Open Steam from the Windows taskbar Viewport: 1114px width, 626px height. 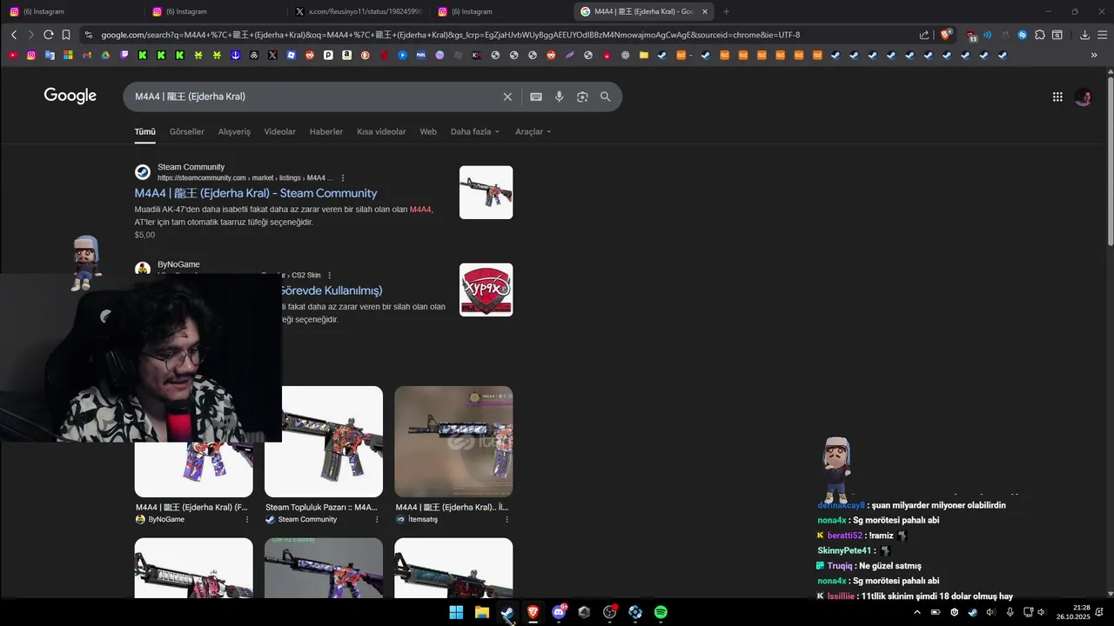pos(507,612)
